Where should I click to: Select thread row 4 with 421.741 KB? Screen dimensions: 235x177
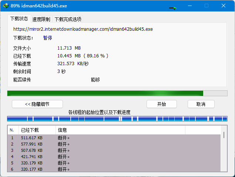point(114,157)
